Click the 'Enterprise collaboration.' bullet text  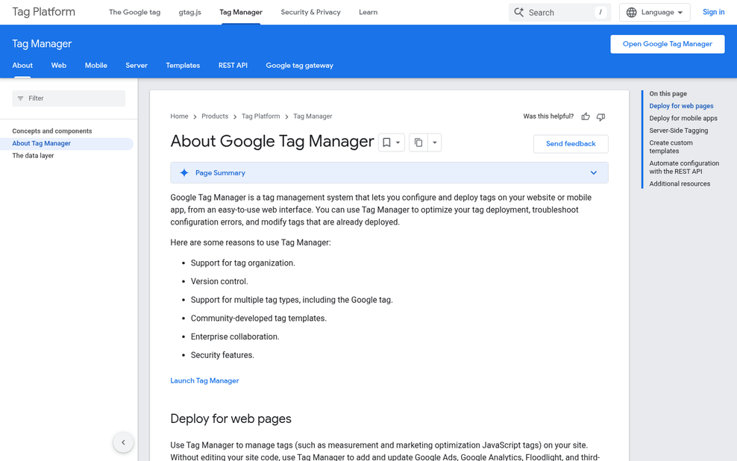(235, 337)
